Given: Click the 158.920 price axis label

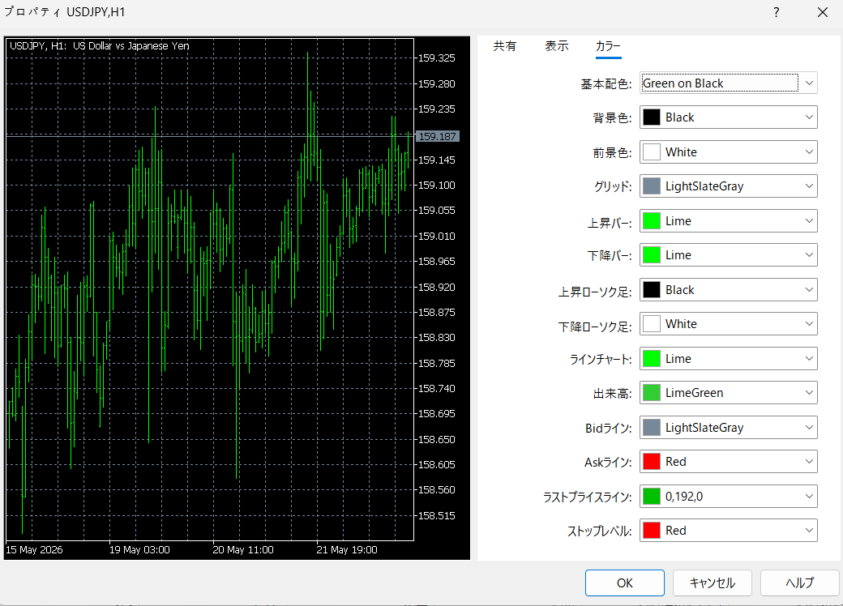Looking at the screenshot, I should [437, 288].
